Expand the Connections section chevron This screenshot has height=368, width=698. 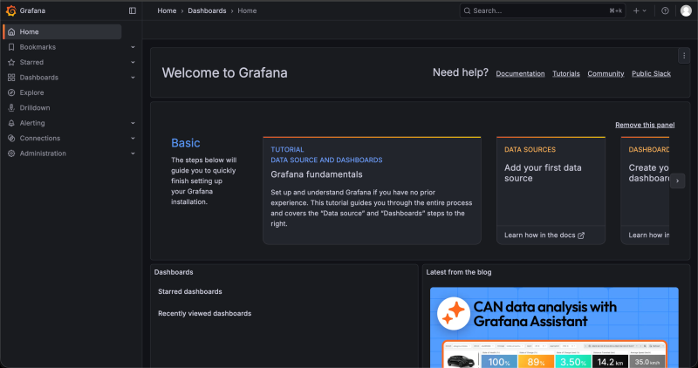coord(133,139)
